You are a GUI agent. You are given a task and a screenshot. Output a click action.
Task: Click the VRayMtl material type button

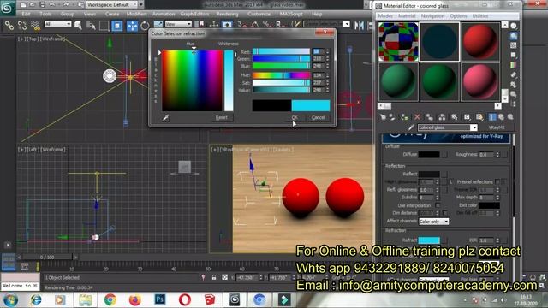[x=497, y=127]
